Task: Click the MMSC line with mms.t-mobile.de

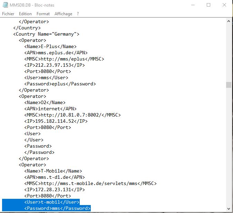Action: pyautogui.click(x=90, y=184)
